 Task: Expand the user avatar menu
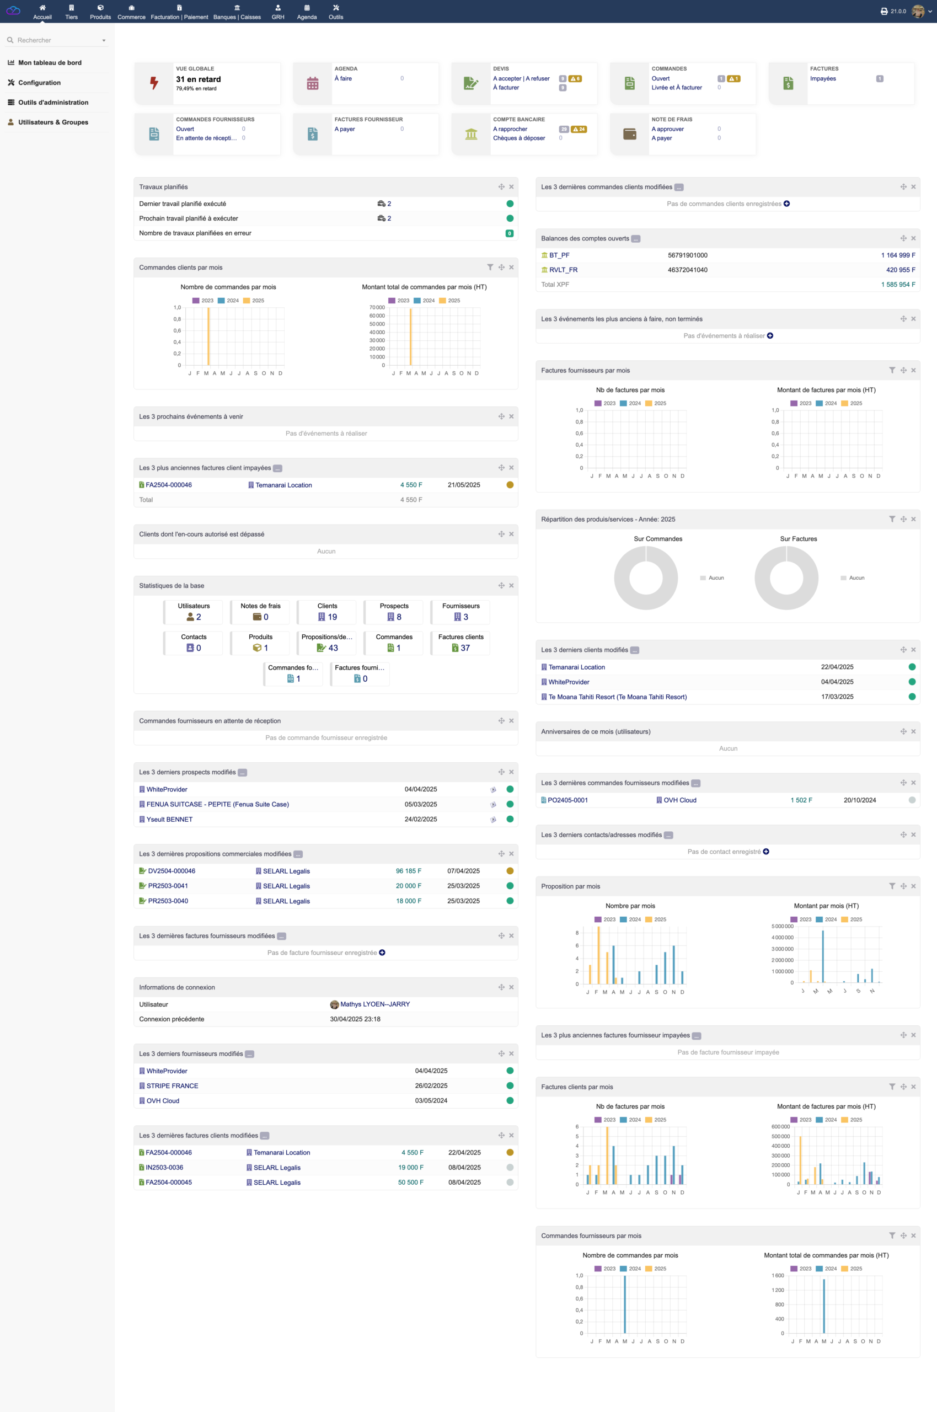coord(922,12)
